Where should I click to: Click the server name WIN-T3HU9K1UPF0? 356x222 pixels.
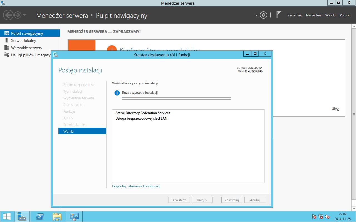[250, 71]
